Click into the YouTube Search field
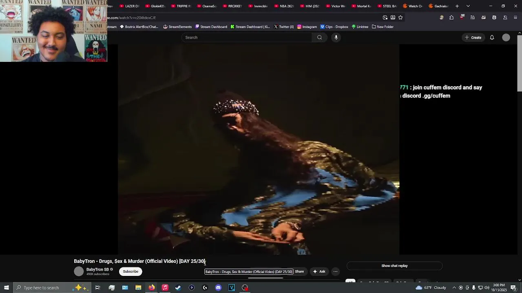522x293 pixels. [x=247, y=37]
